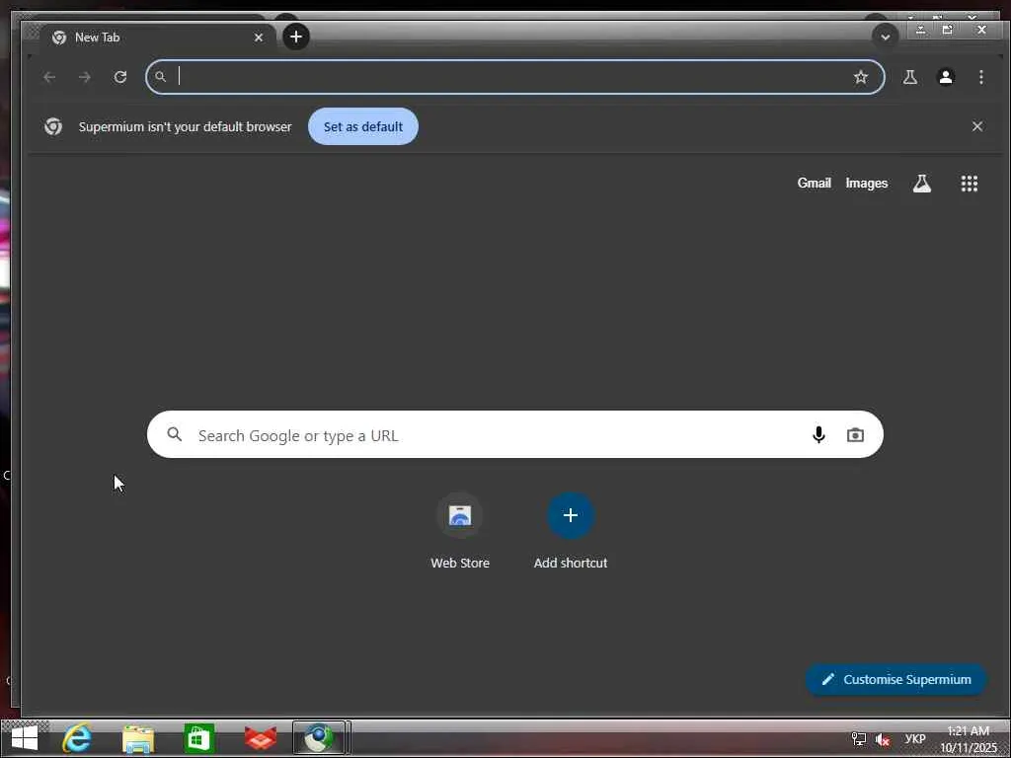The height and width of the screenshot is (758, 1011).
Task: Click Customise Supermium button
Action: click(896, 679)
